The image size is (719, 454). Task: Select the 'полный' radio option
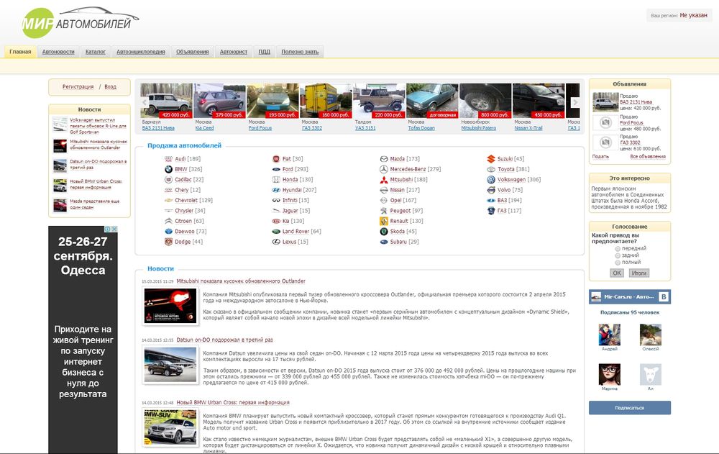618,263
